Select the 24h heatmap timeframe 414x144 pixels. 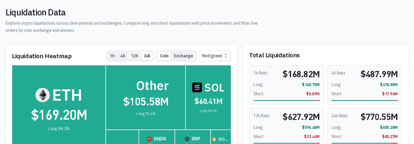coord(147,56)
